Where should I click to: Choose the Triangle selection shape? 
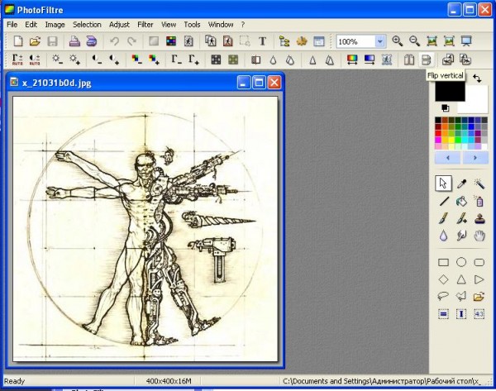[x=461, y=279]
